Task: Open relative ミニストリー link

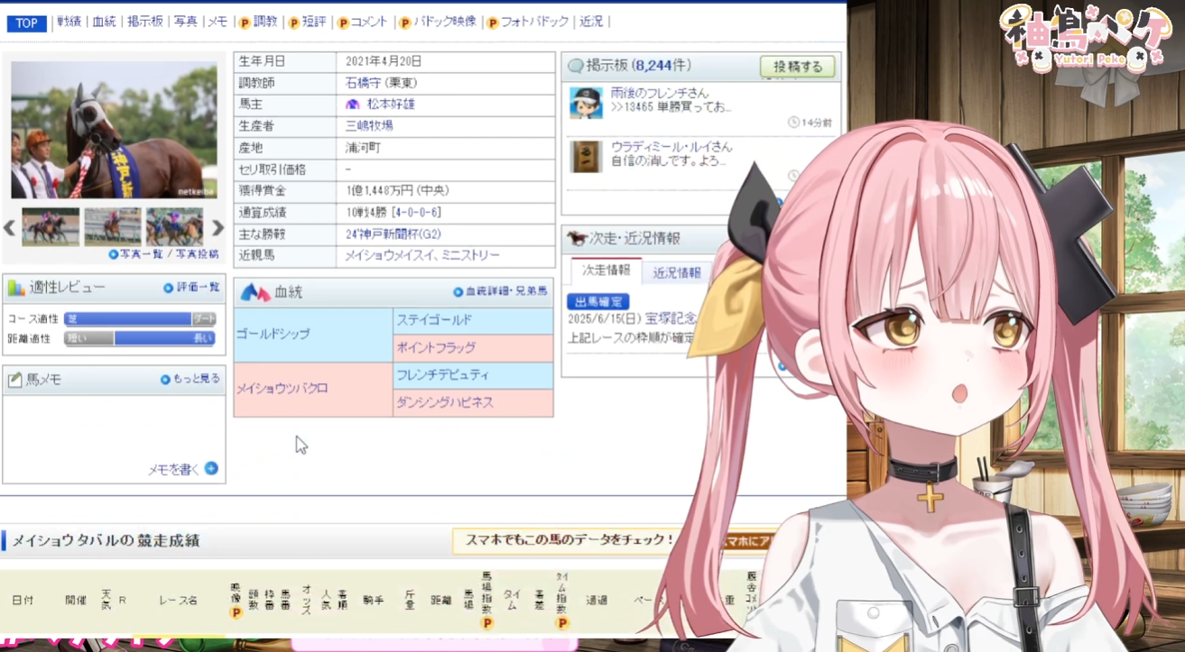Action: 472,256
